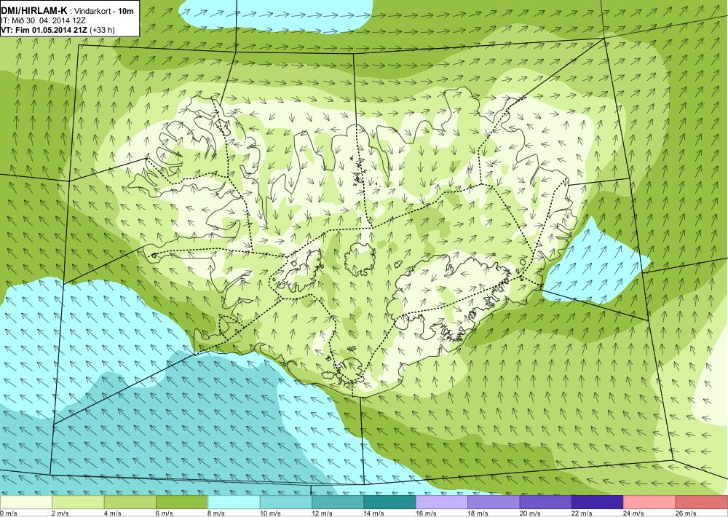Select the turquoise 10–12 m/s legend swatch
Viewport: 728px width, 517px height.
click(x=286, y=502)
